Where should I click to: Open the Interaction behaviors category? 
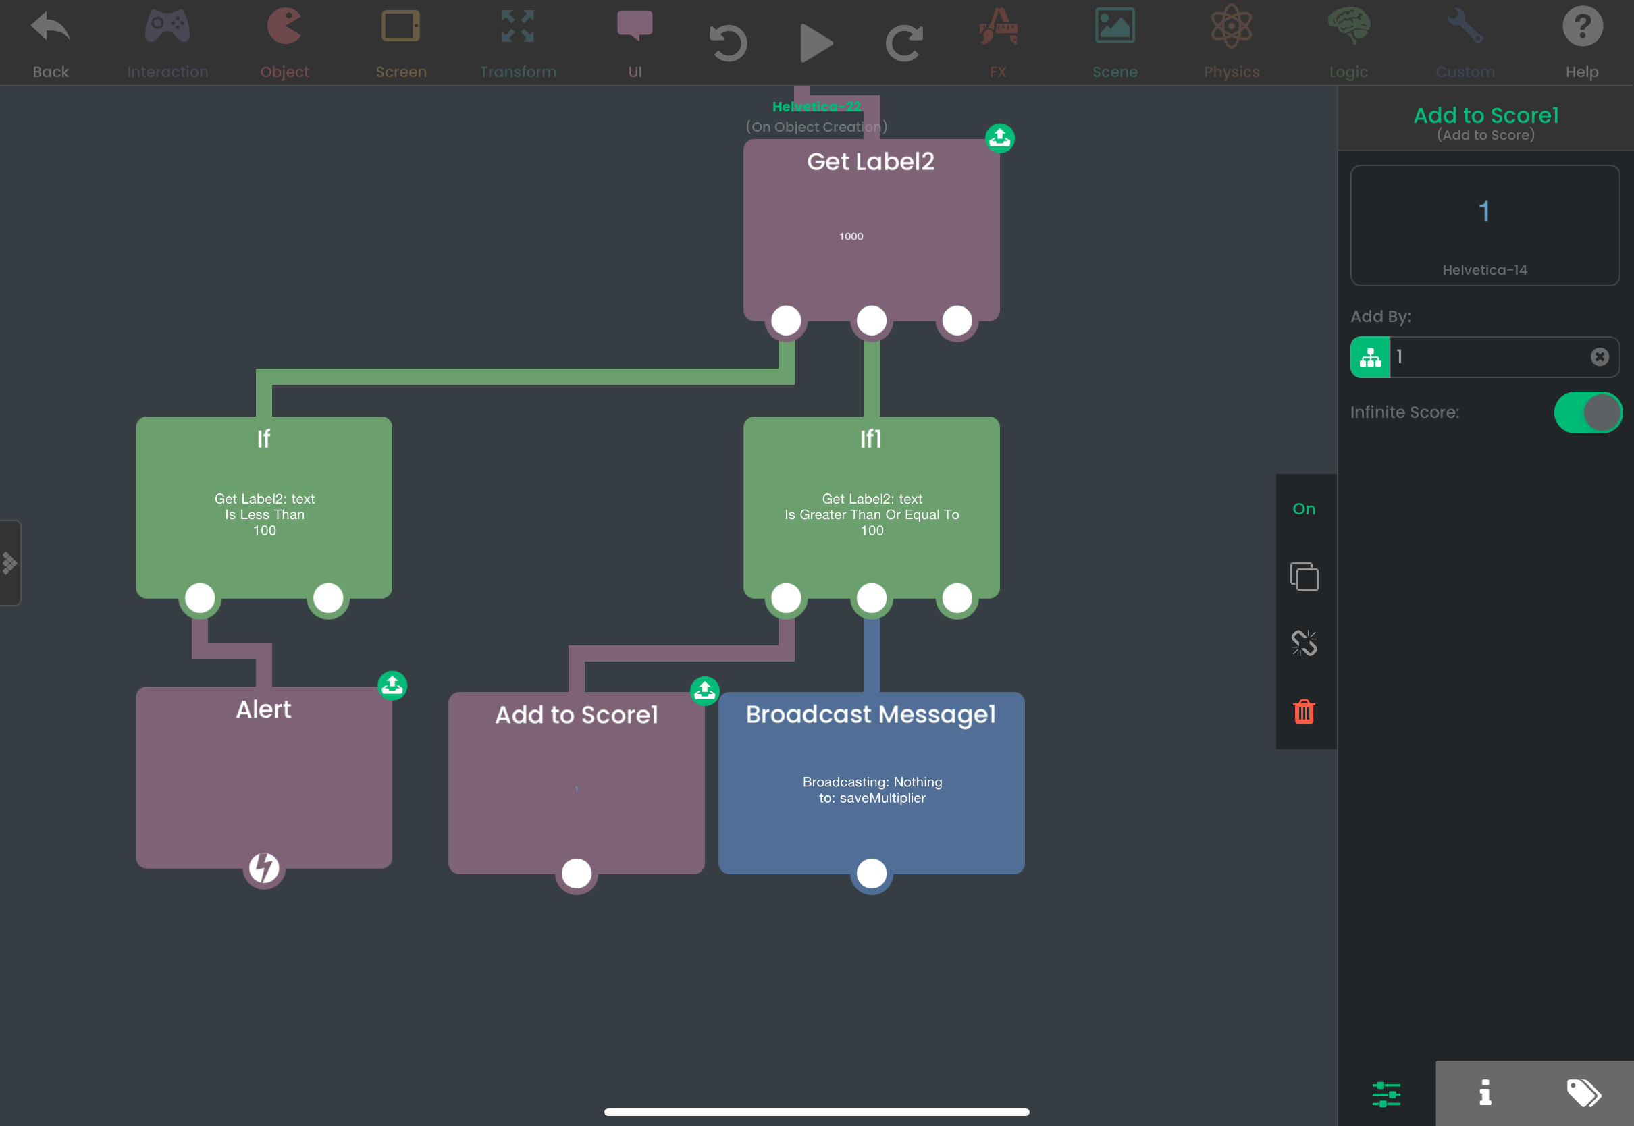167,44
